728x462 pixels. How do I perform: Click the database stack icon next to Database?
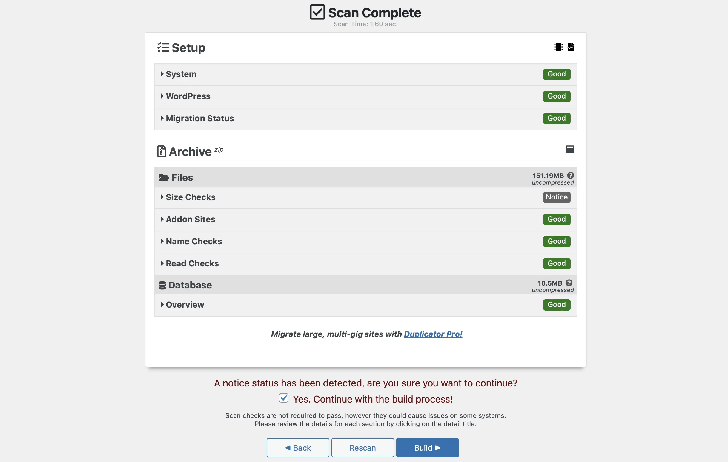coord(162,285)
